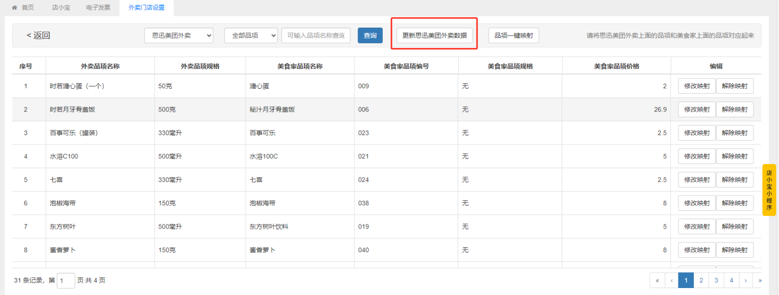
Task: Jump to page 2 in pagination
Action: 701,280
